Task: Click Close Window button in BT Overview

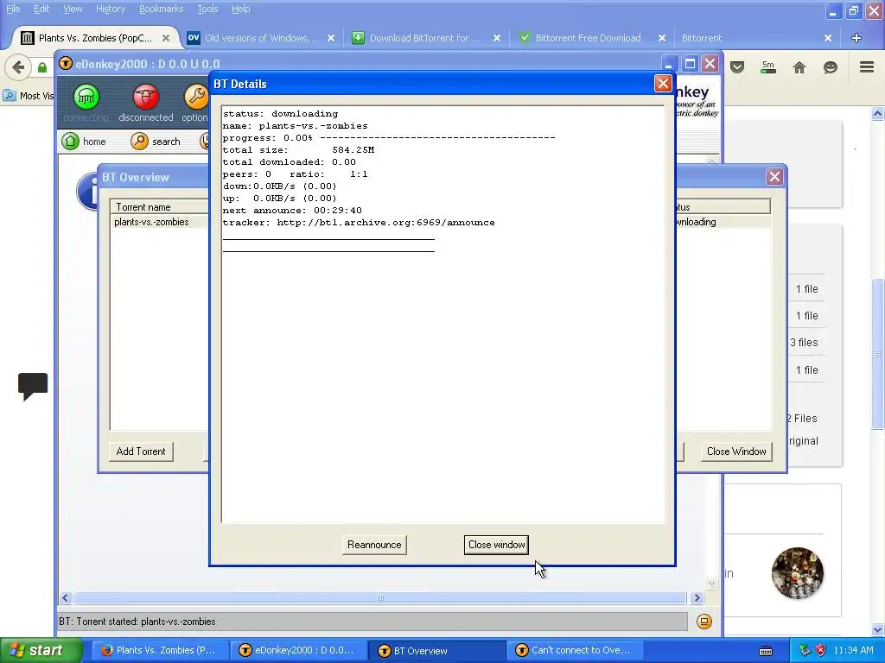Action: pyautogui.click(x=736, y=451)
